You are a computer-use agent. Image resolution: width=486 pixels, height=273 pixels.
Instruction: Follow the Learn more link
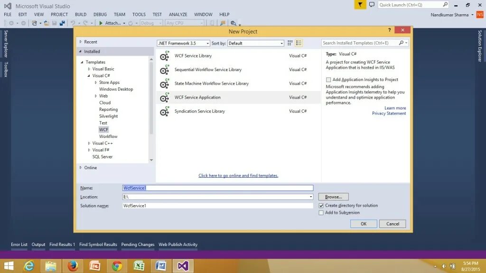[395, 108]
